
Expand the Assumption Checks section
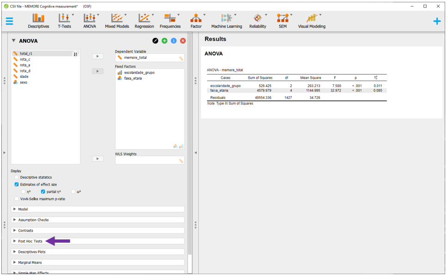pos(33,220)
